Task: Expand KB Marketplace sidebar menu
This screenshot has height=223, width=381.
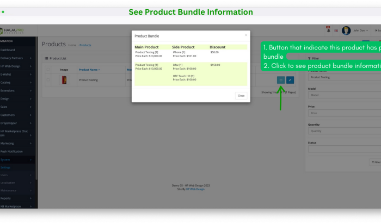Action: tap(17, 206)
